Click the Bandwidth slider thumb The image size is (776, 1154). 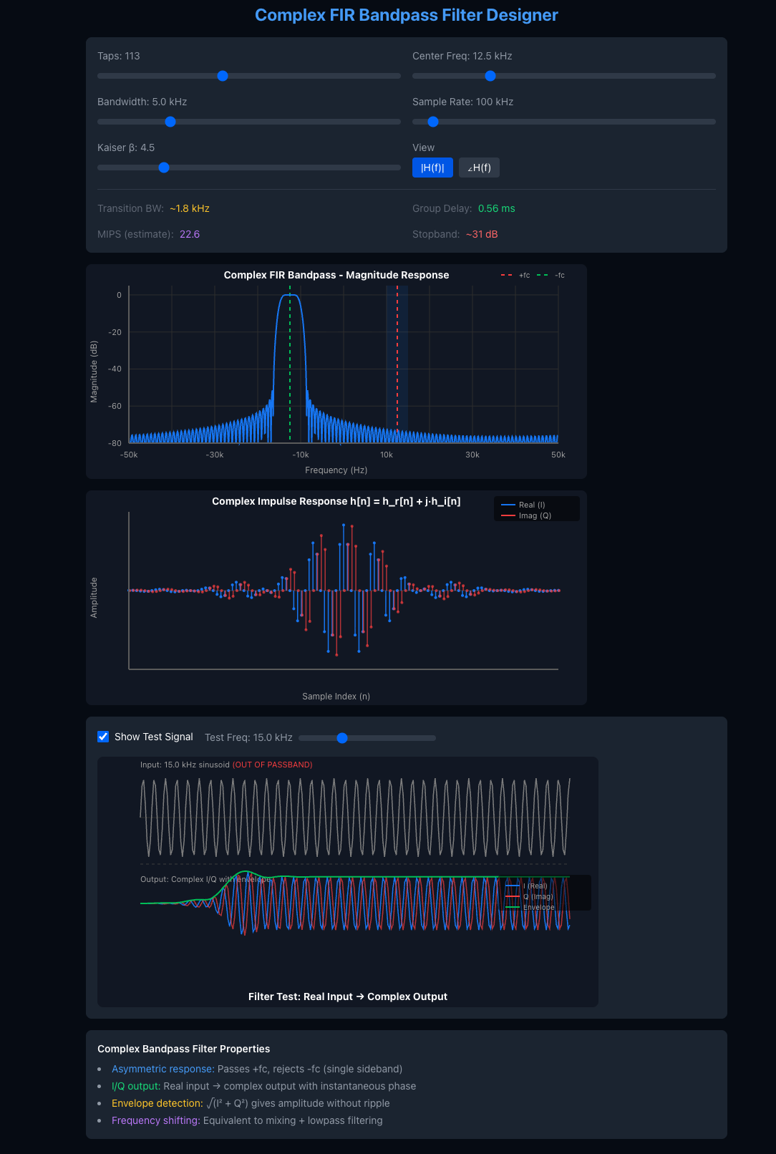(x=170, y=122)
